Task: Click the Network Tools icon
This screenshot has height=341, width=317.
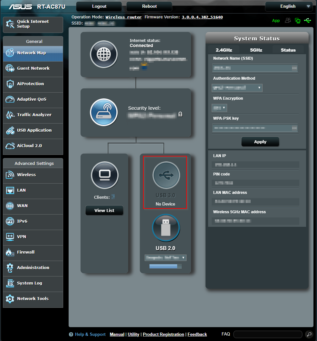Action: (10, 299)
